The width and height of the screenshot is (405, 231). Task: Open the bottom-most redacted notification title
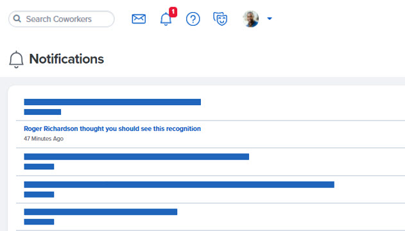pos(101,212)
